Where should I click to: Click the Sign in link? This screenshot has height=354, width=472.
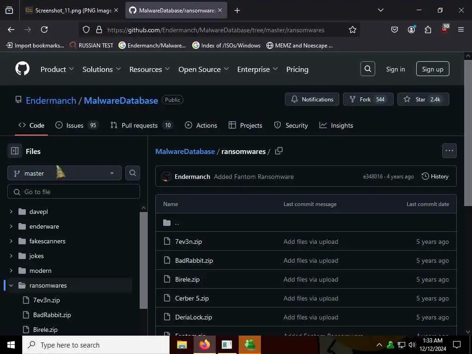(395, 69)
